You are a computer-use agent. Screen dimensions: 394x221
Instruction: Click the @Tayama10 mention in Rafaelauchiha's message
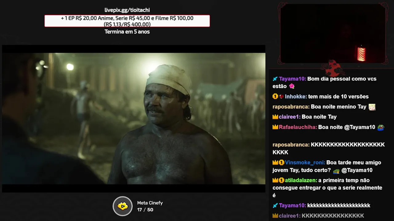pyautogui.click(x=360, y=127)
